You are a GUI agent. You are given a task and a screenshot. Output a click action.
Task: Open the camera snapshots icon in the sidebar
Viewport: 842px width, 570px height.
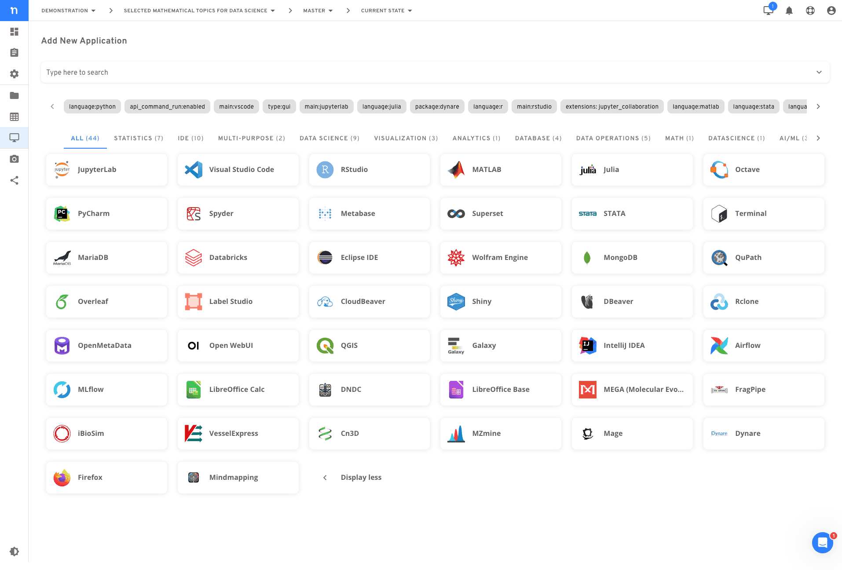(x=14, y=159)
